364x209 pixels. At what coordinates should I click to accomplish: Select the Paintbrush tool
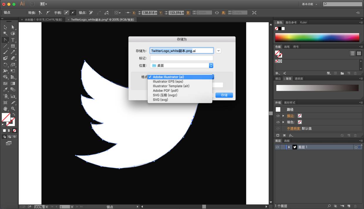tap(5, 52)
